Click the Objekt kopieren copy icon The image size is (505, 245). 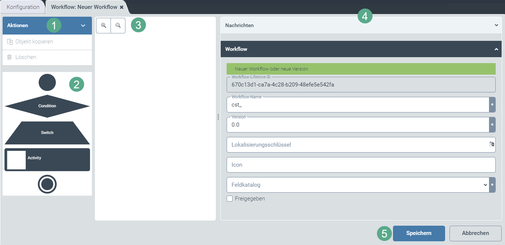(x=9, y=42)
